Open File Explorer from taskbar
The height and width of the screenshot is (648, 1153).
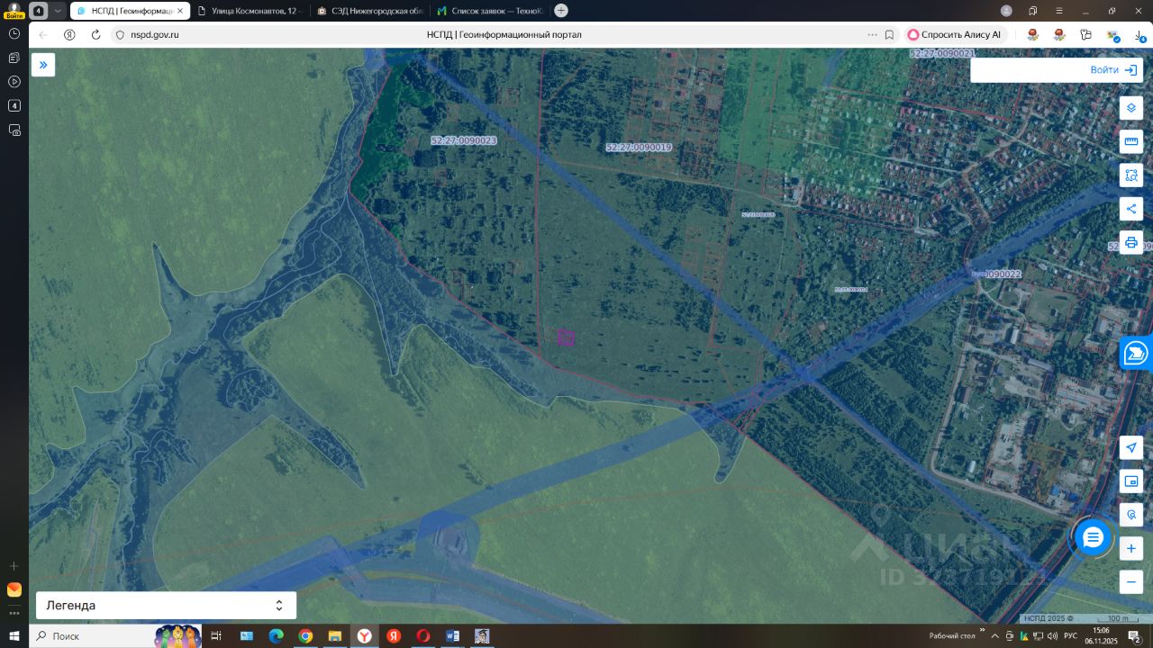click(334, 636)
